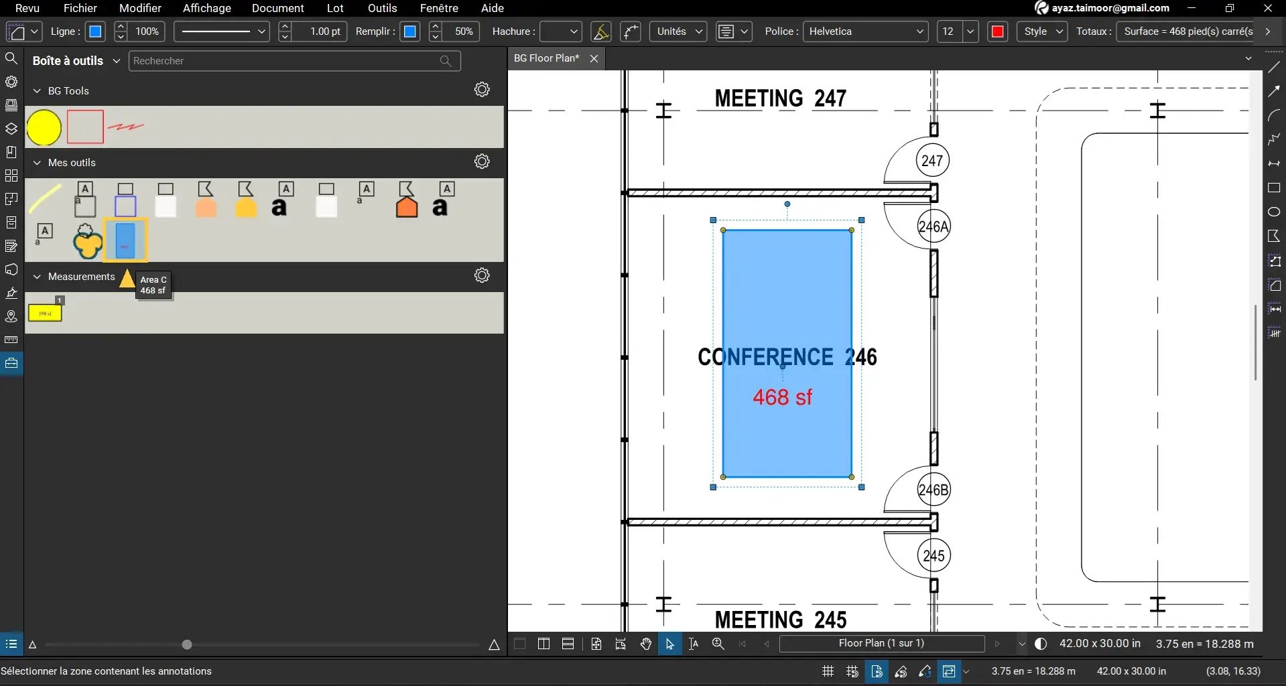Activate the Line markup tool
The height and width of the screenshot is (686, 1286).
(x=1274, y=67)
